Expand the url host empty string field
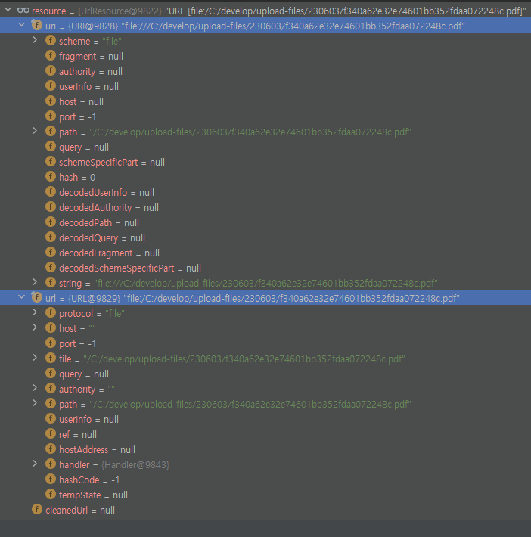The image size is (531, 537). pyautogui.click(x=35, y=327)
